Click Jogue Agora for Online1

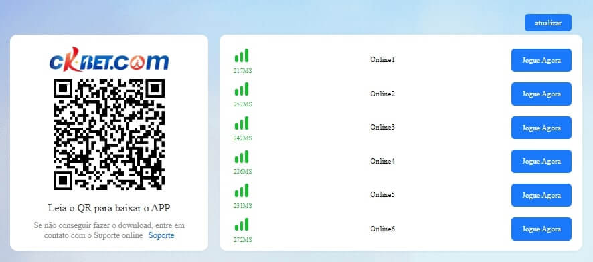point(541,60)
